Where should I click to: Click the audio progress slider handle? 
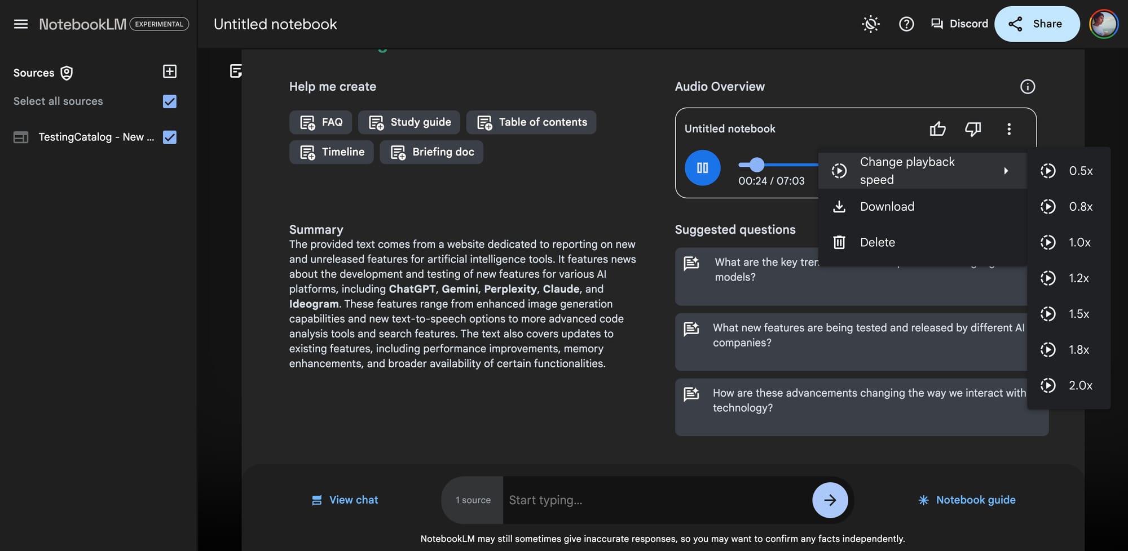click(x=757, y=165)
